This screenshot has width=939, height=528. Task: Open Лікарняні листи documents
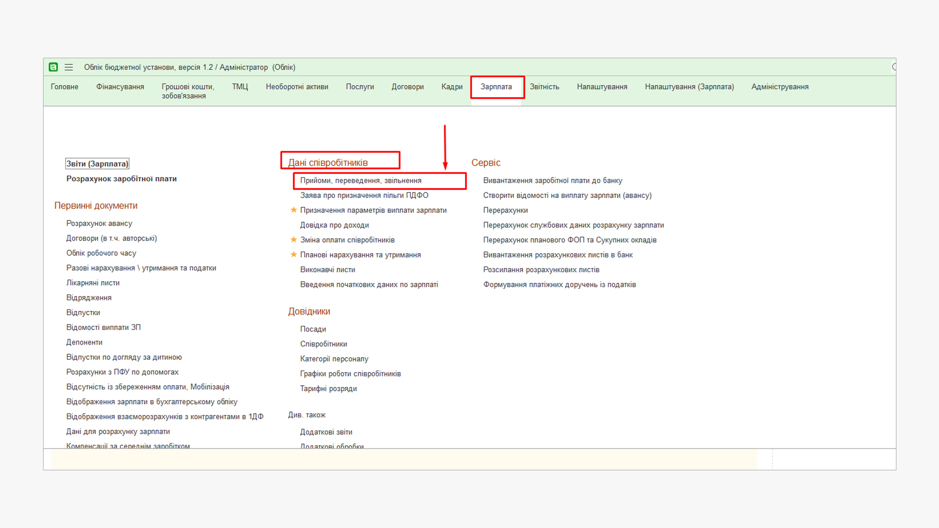coord(93,283)
